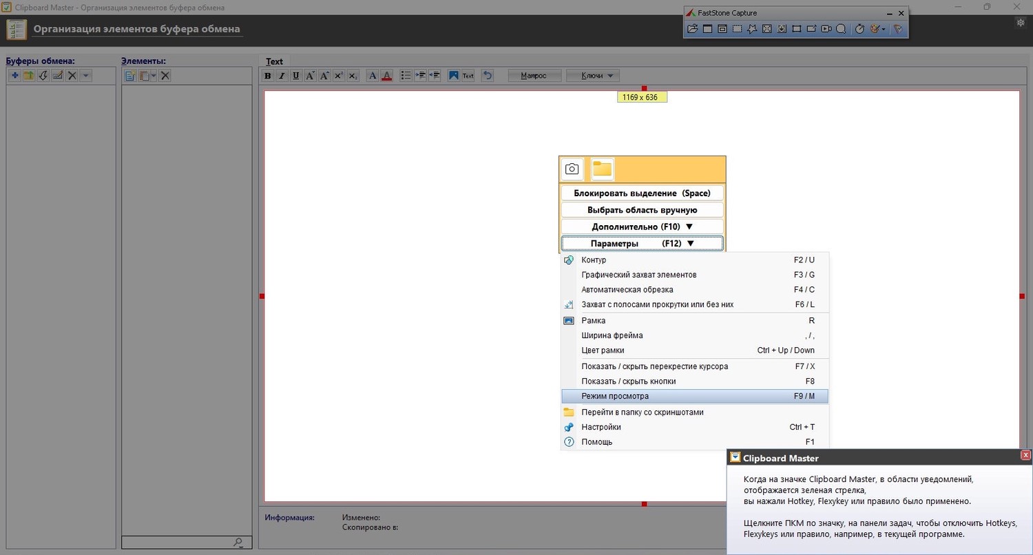Pick the red-underlined font color A icon

pyautogui.click(x=386, y=76)
